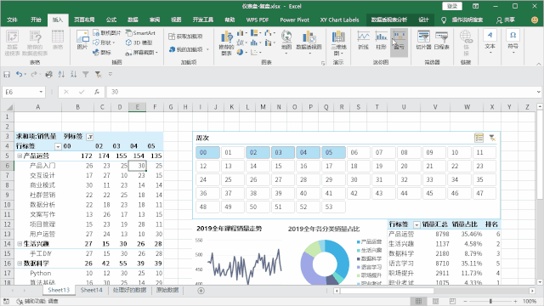Toggle slicer item 00
Screen dimensions: 544x306
[x=207, y=152]
